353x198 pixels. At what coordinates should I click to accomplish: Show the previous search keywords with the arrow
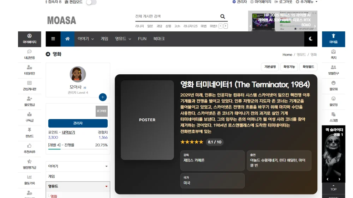[x=221, y=26]
